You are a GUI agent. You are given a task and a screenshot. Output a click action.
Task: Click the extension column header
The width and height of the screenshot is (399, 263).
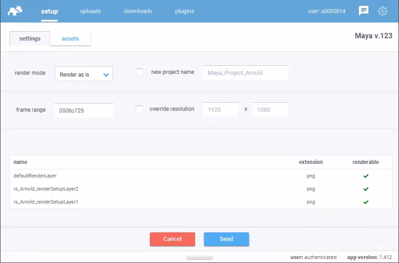click(311, 162)
